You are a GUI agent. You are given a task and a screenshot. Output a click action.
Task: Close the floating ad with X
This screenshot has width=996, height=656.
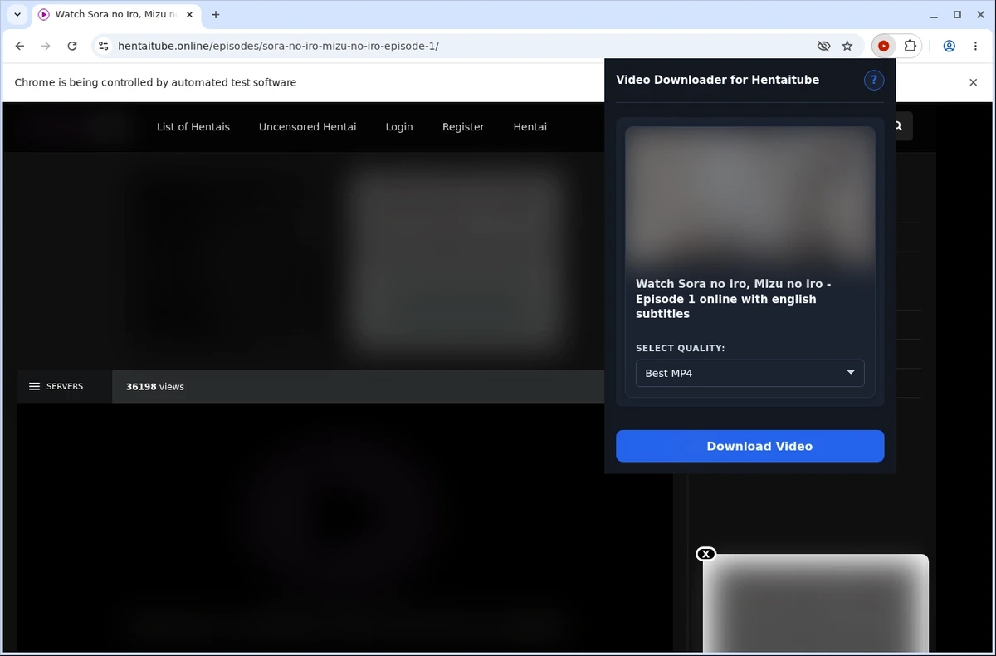pos(705,554)
